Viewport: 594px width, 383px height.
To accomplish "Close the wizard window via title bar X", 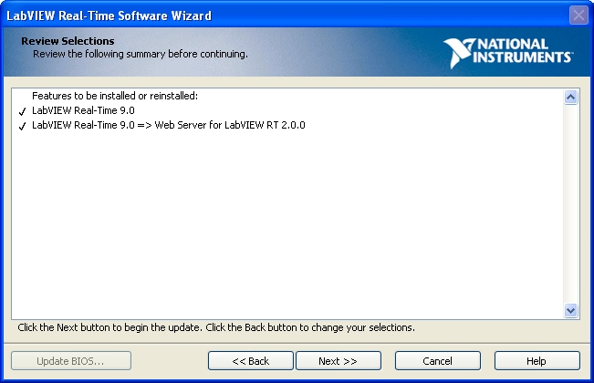I will pyautogui.click(x=578, y=16).
